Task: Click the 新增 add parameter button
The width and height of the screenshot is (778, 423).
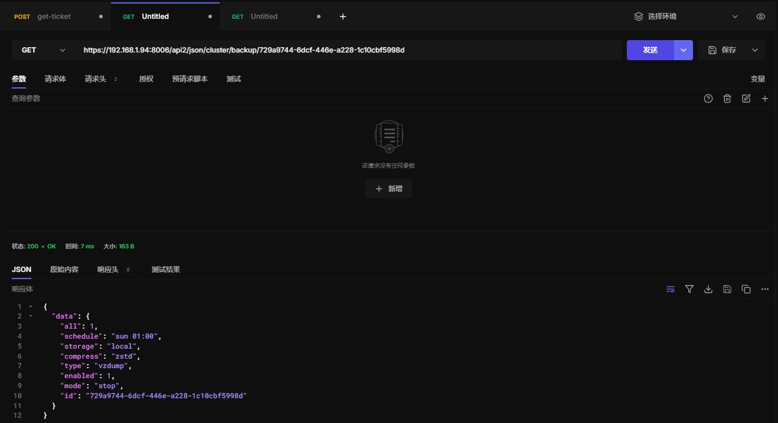Action: (x=388, y=189)
